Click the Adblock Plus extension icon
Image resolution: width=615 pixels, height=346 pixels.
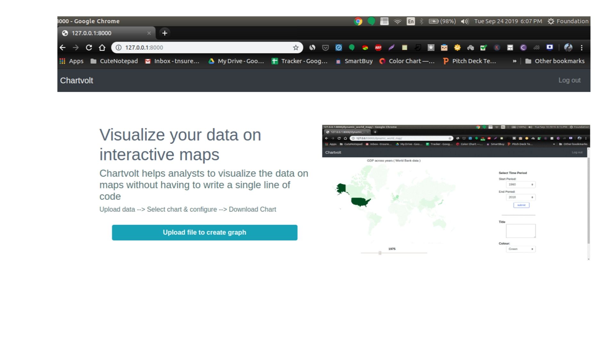coord(378,48)
